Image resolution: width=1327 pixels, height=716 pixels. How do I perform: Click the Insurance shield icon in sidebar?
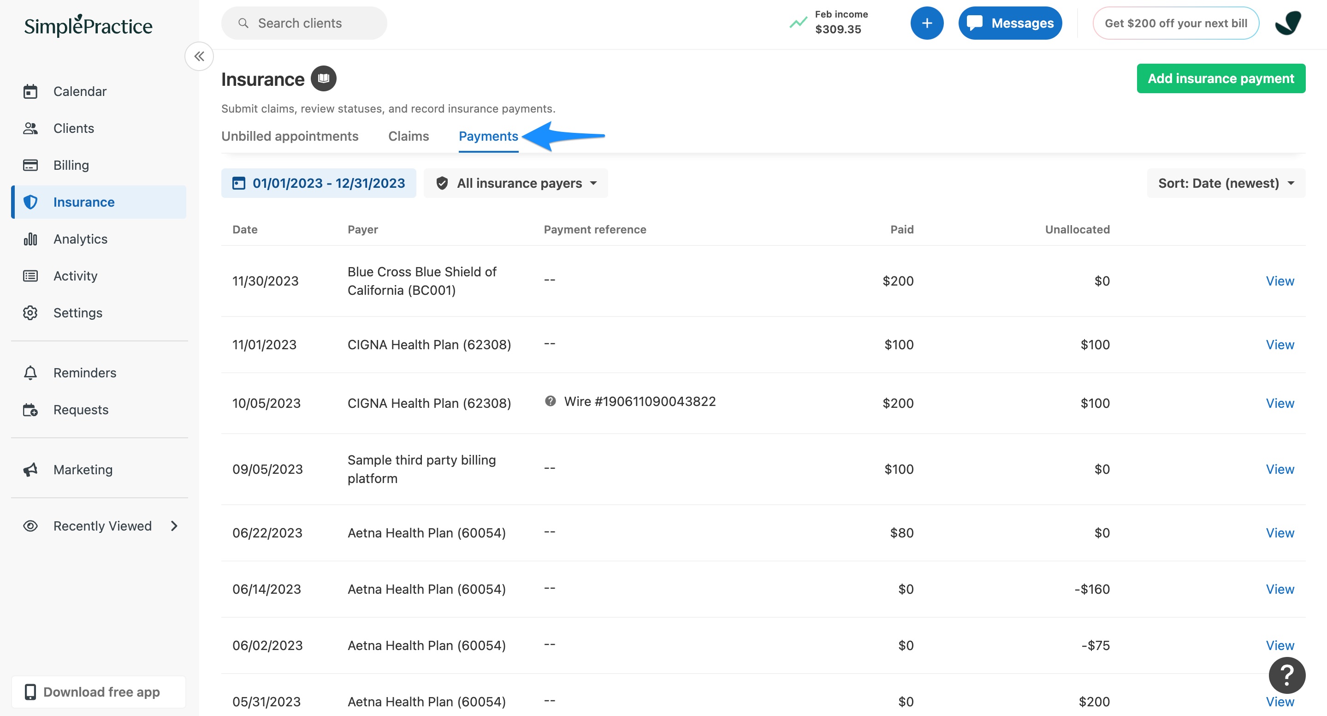tap(30, 202)
